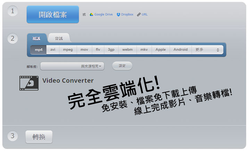Select the Apple device format
The image size is (250, 151).
coord(161,50)
